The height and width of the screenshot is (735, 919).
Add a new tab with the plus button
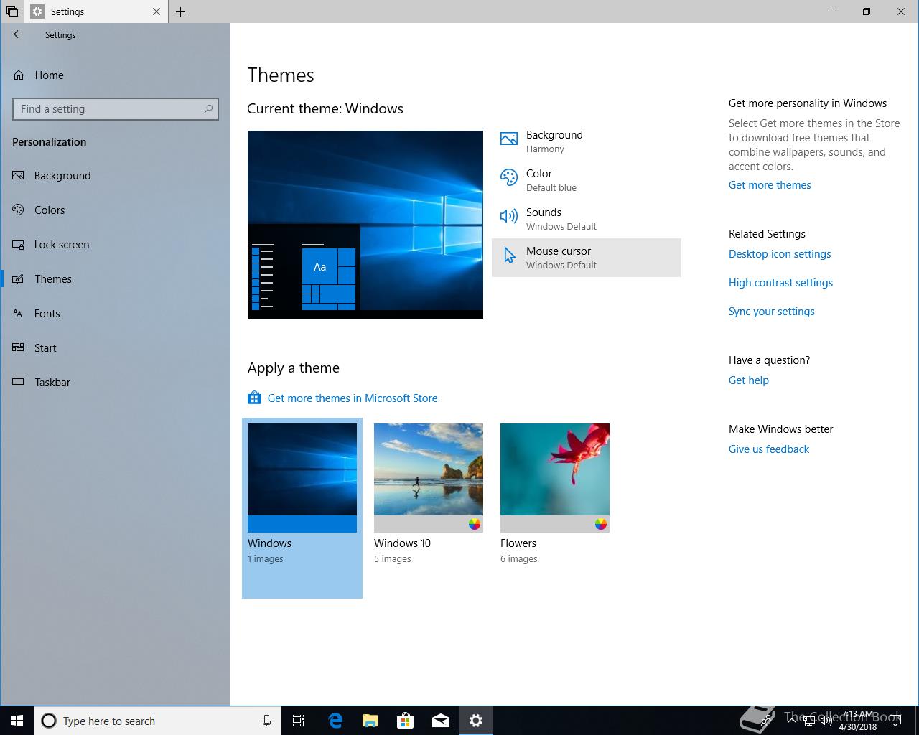181,11
